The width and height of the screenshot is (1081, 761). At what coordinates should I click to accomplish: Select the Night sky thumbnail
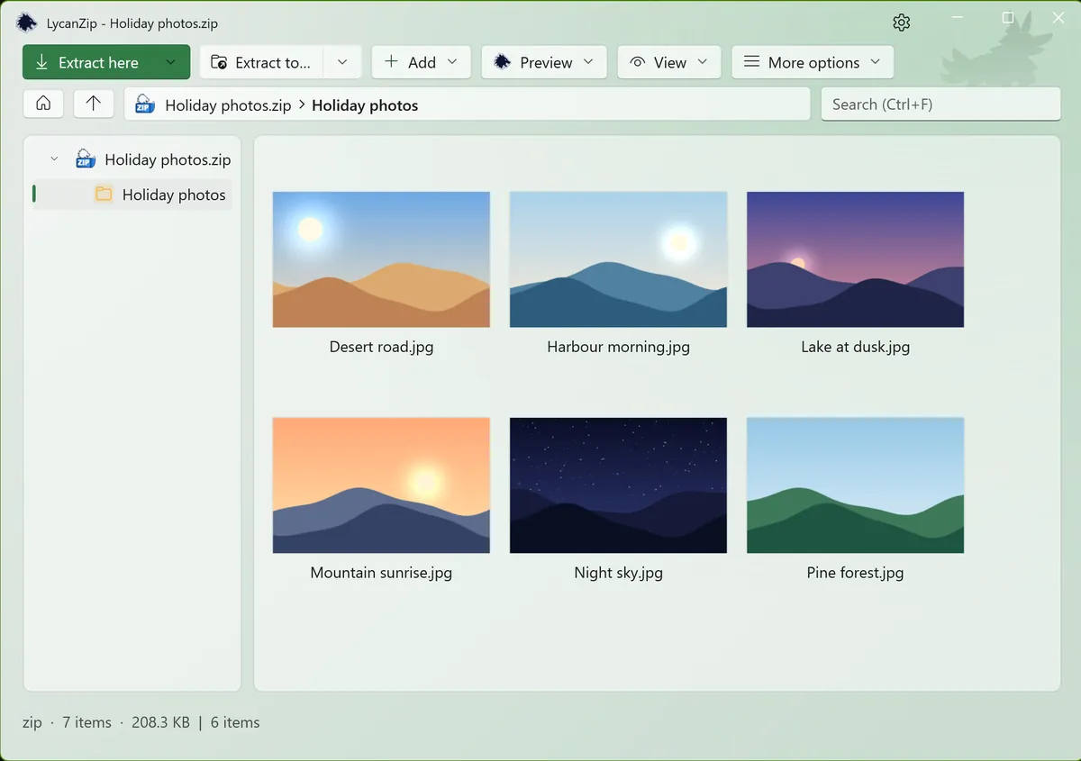(618, 485)
